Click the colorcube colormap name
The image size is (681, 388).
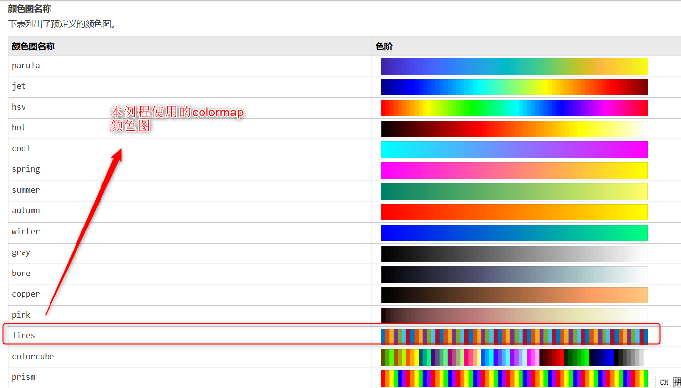(x=33, y=356)
